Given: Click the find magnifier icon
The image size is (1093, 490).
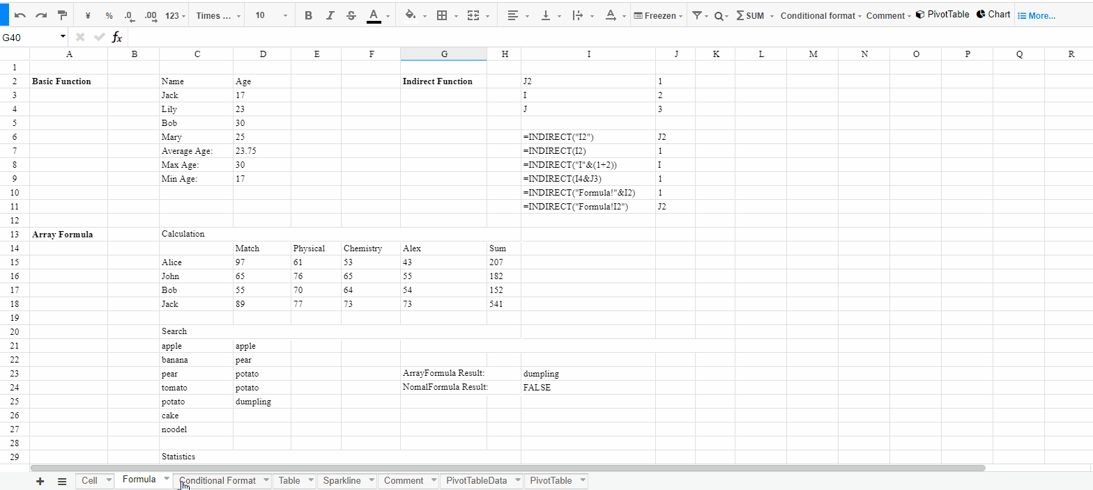Looking at the screenshot, I should click(719, 15).
